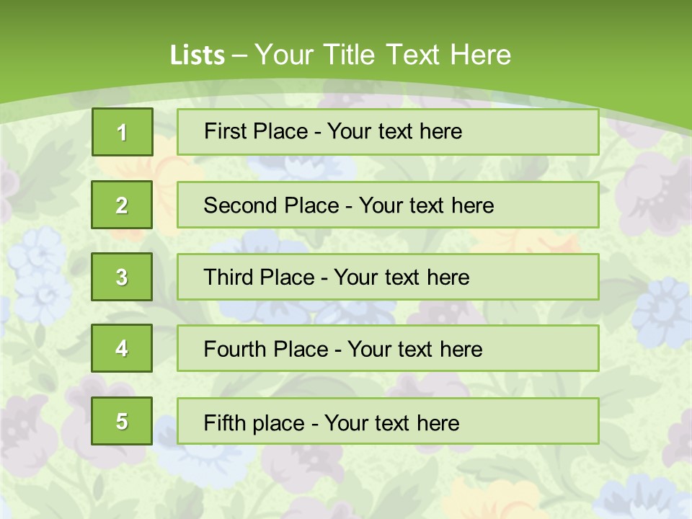This screenshot has width=692, height=519.
Task: Select the number 1 green box
Action: pyautogui.click(x=122, y=132)
